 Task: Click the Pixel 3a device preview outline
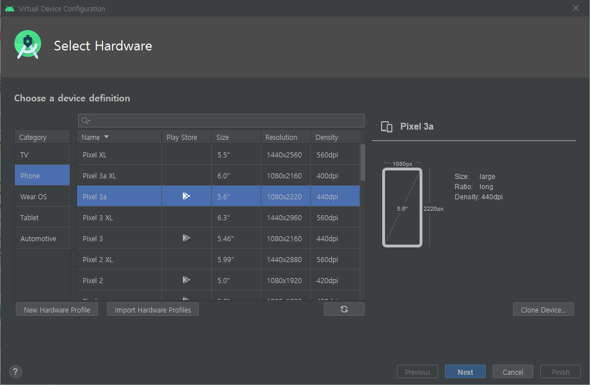(x=402, y=207)
